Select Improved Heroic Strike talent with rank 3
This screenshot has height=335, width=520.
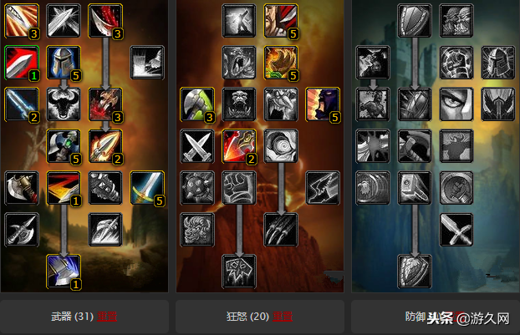22,21
